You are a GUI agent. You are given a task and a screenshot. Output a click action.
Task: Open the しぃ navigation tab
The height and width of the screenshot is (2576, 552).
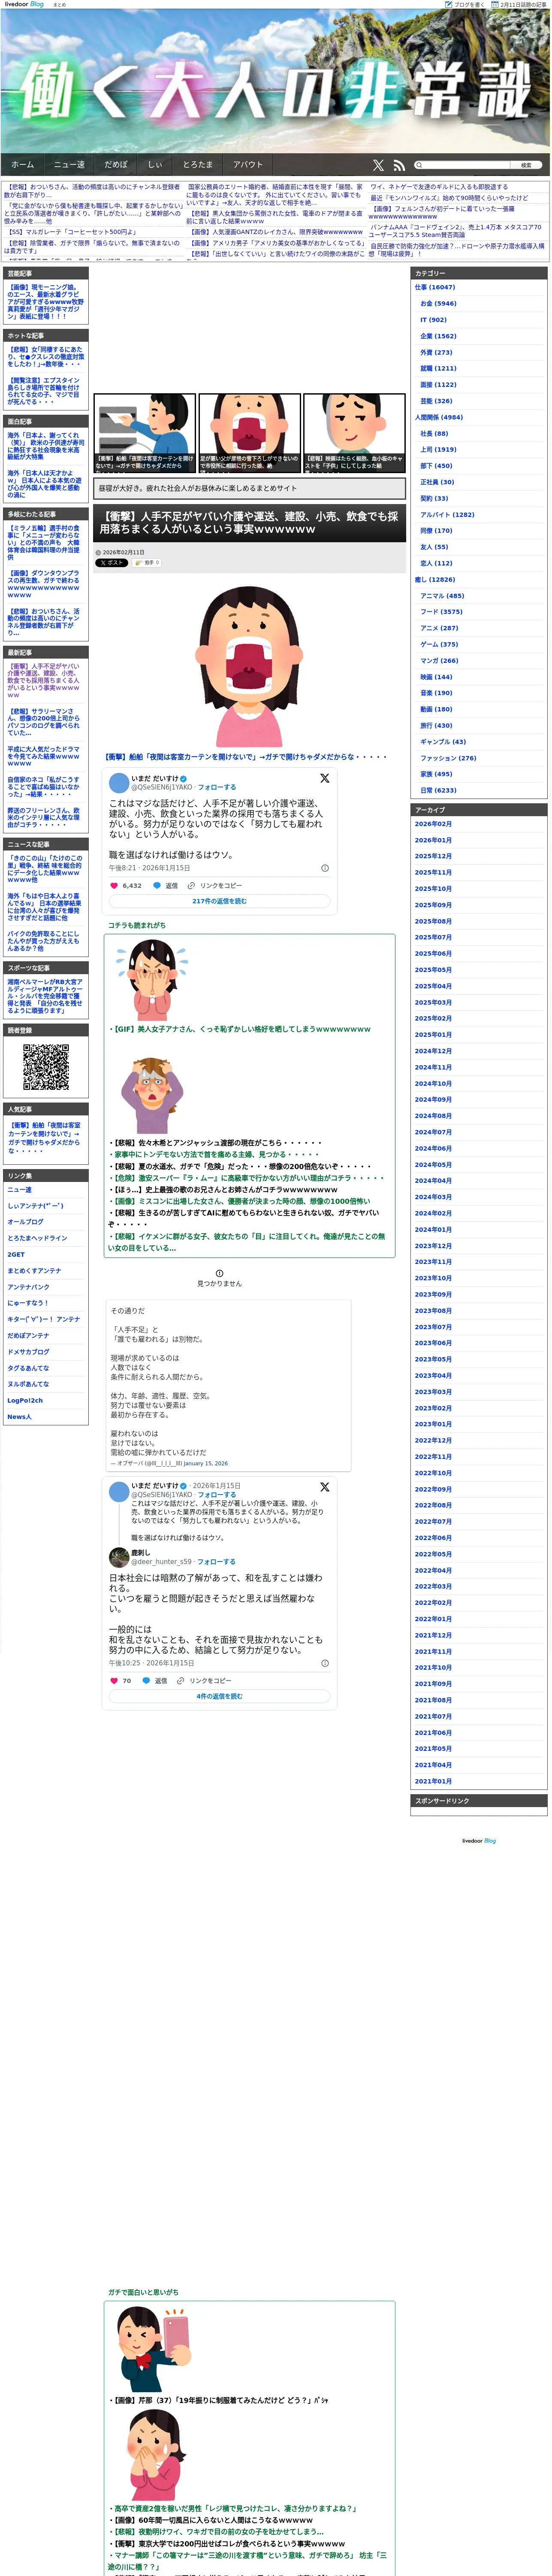tap(155, 165)
